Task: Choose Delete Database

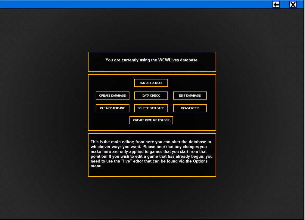Action: [x=151, y=108]
